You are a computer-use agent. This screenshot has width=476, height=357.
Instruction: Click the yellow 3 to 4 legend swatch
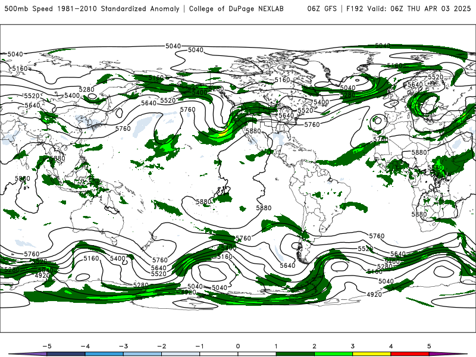pyautogui.click(x=371, y=354)
